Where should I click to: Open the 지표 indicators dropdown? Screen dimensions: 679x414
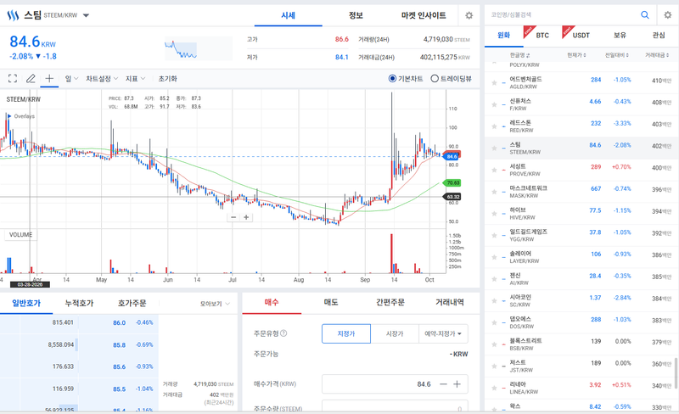[135, 78]
